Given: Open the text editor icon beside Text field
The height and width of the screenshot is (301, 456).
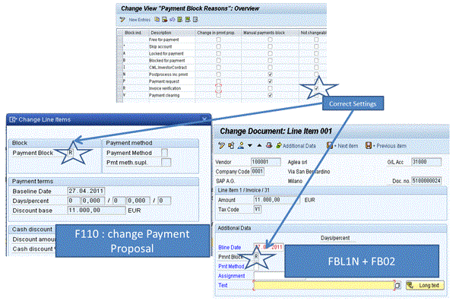Looking at the screenshot, I should [397, 285].
